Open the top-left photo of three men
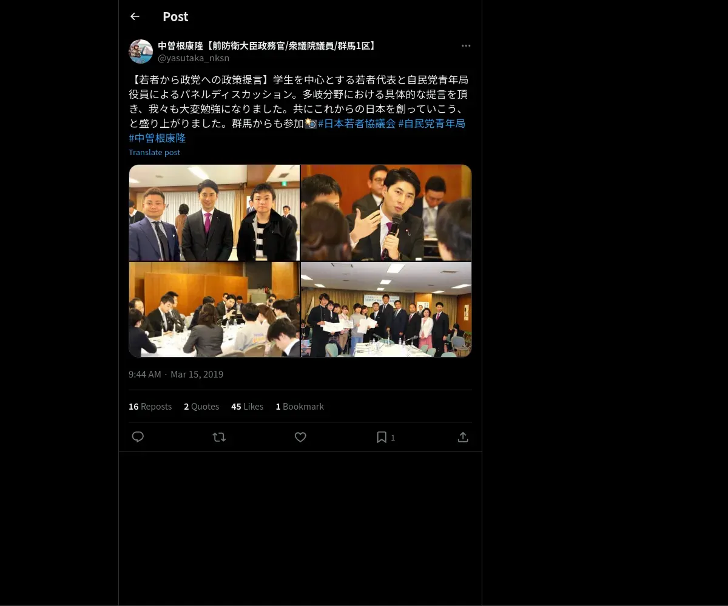This screenshot has width=728, height=606. [x=214, y=213]
